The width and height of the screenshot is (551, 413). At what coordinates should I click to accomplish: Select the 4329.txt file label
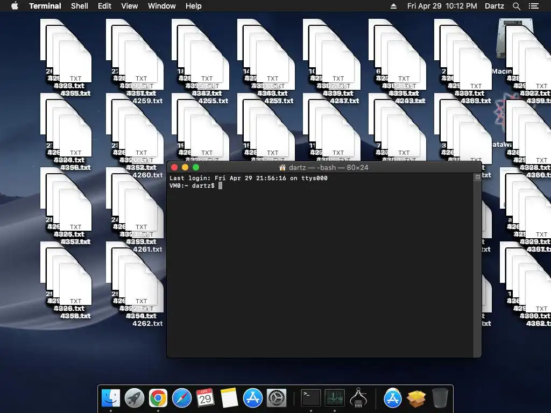click(x=535, y=241)
